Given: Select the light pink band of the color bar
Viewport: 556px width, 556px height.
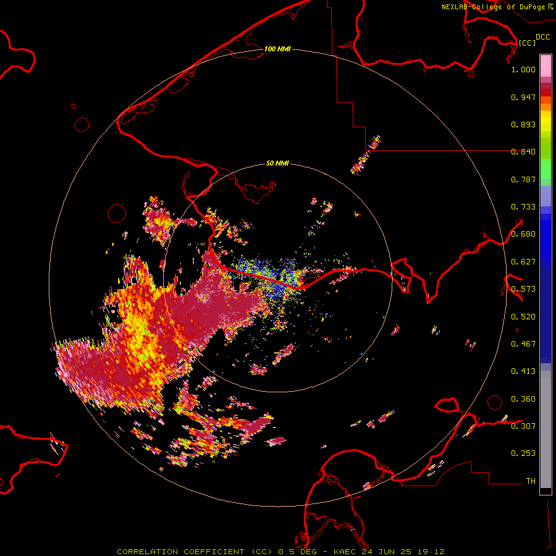Looking at the screenshot, I should (x=545, y=66).
